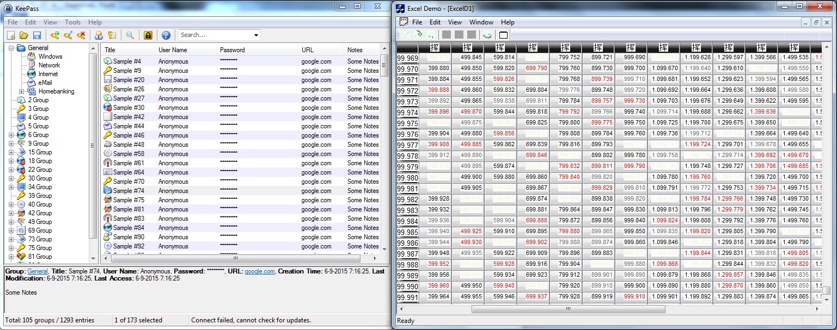Click the monitor icon beside 4 Group
Screen dimensions: 837x330
[x=21, y=117]
